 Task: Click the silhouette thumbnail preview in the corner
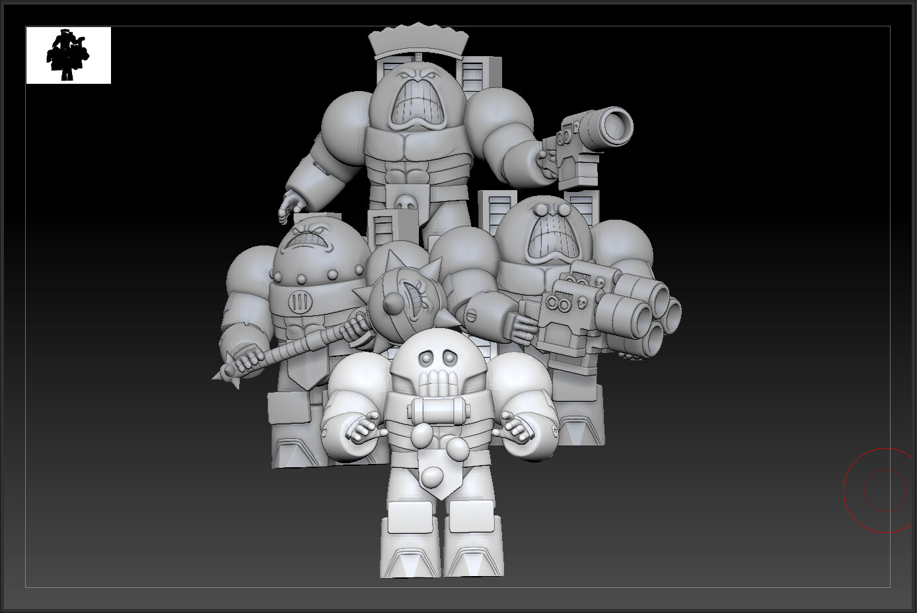click(68, 55)
